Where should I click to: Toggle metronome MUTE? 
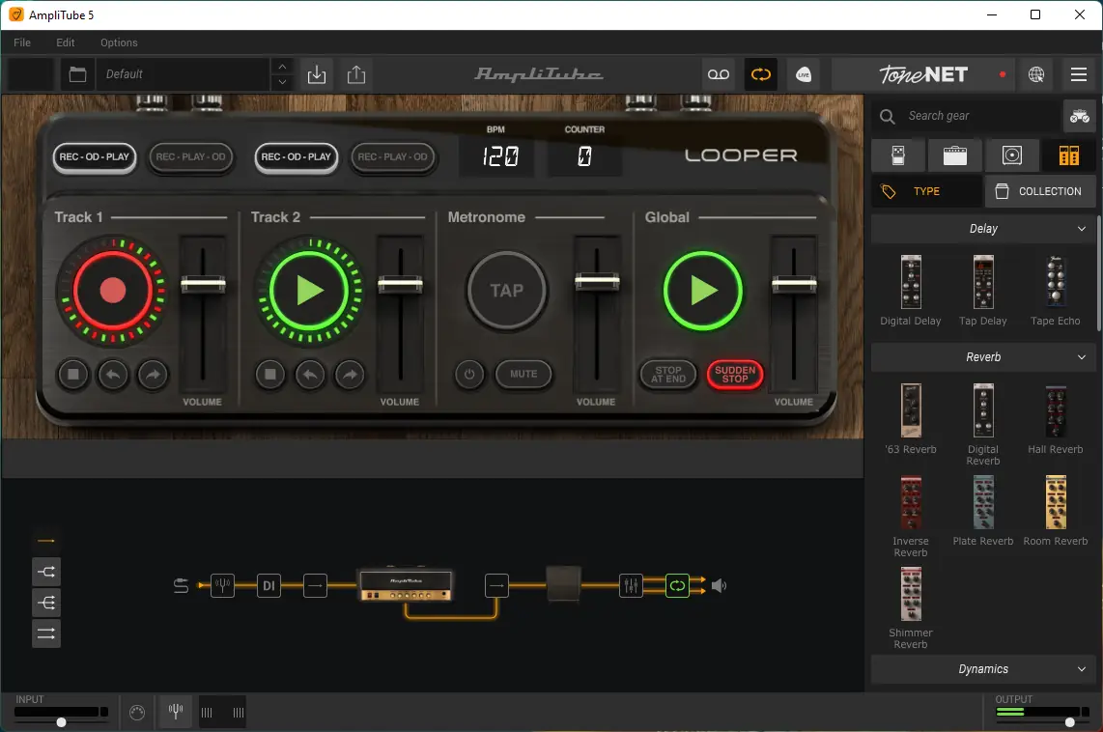pos(523,374)
